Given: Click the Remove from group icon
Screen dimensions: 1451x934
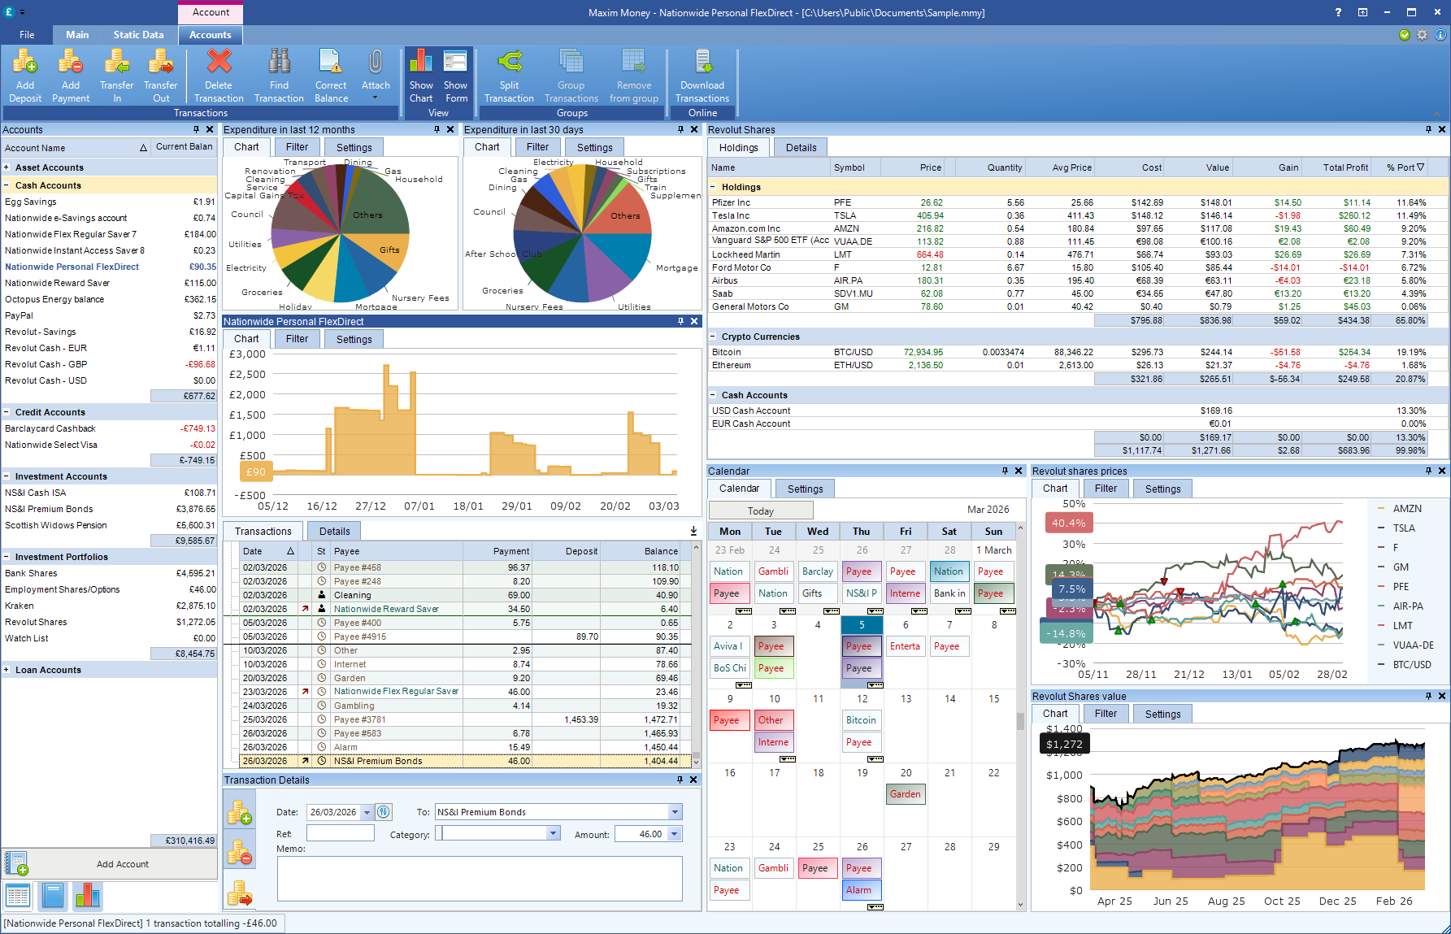Looking at the screenshot, I should click(x=634, y=73).
